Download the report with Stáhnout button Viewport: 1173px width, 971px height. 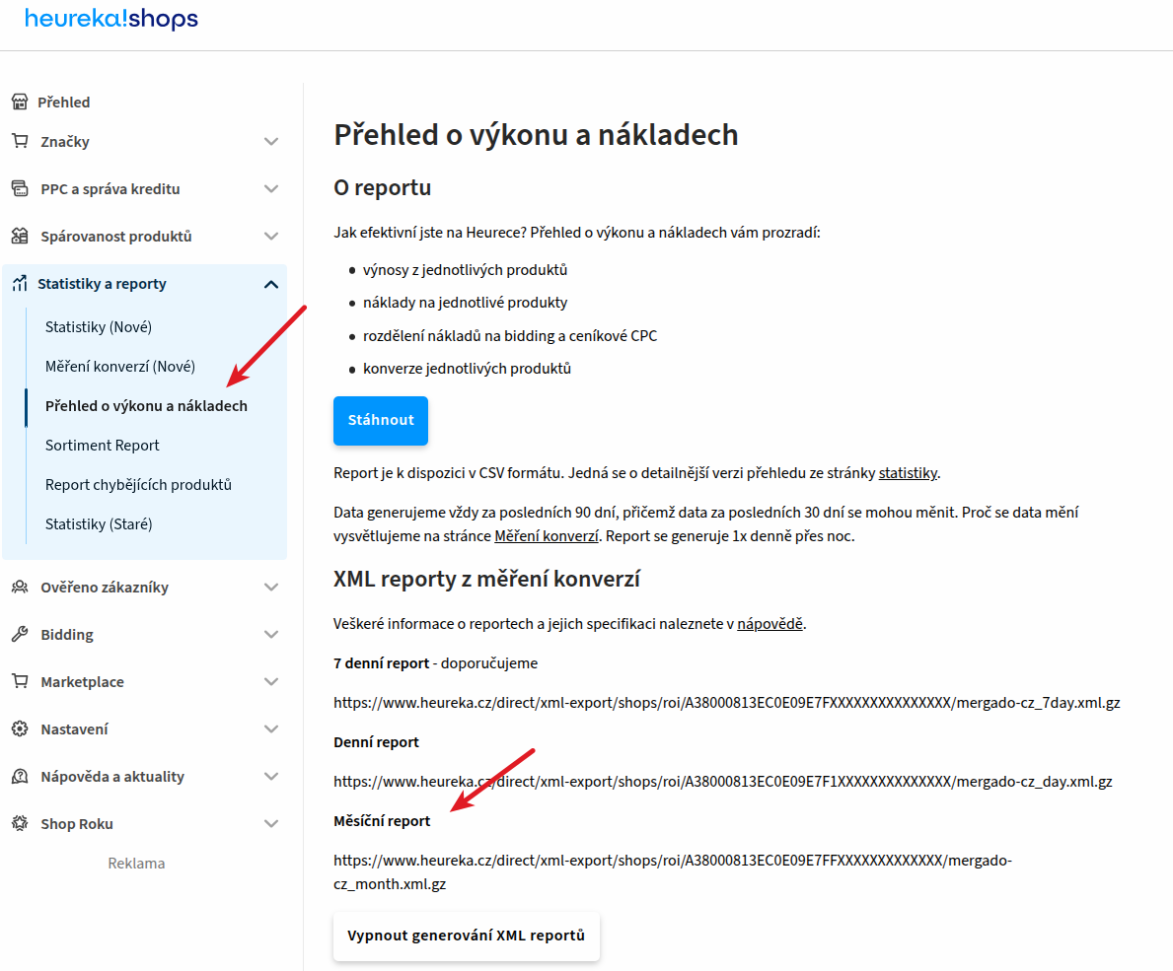point(381,420)
